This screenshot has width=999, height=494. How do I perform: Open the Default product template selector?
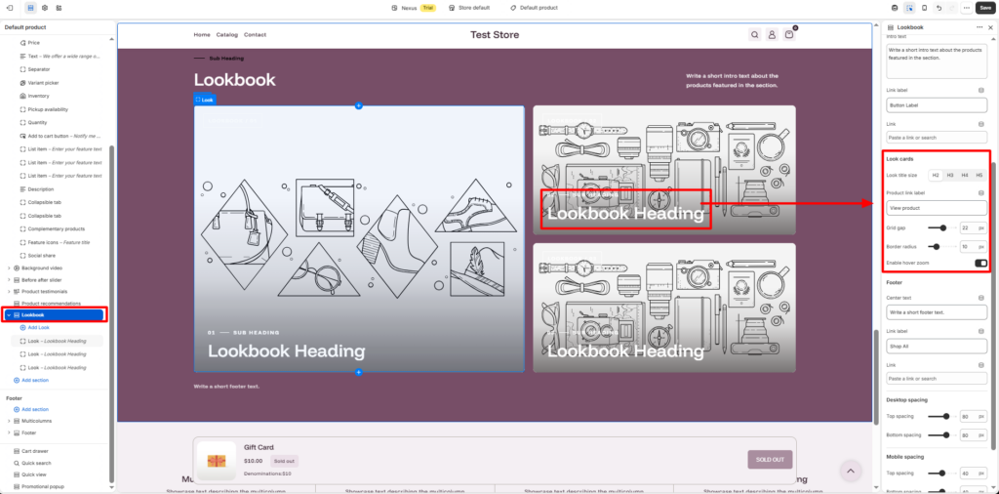(x=534, y=8)
